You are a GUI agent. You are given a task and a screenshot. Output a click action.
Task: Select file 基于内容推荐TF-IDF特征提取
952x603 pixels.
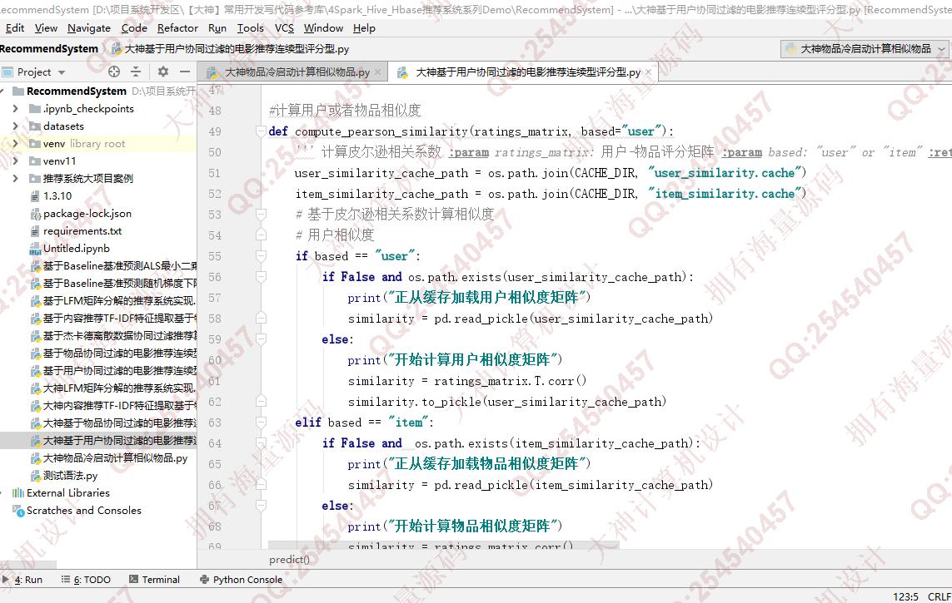(113, 319)
